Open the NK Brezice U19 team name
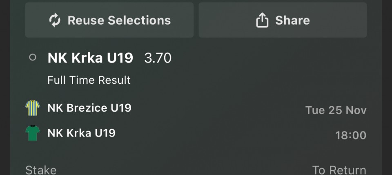 coord(89,108)
